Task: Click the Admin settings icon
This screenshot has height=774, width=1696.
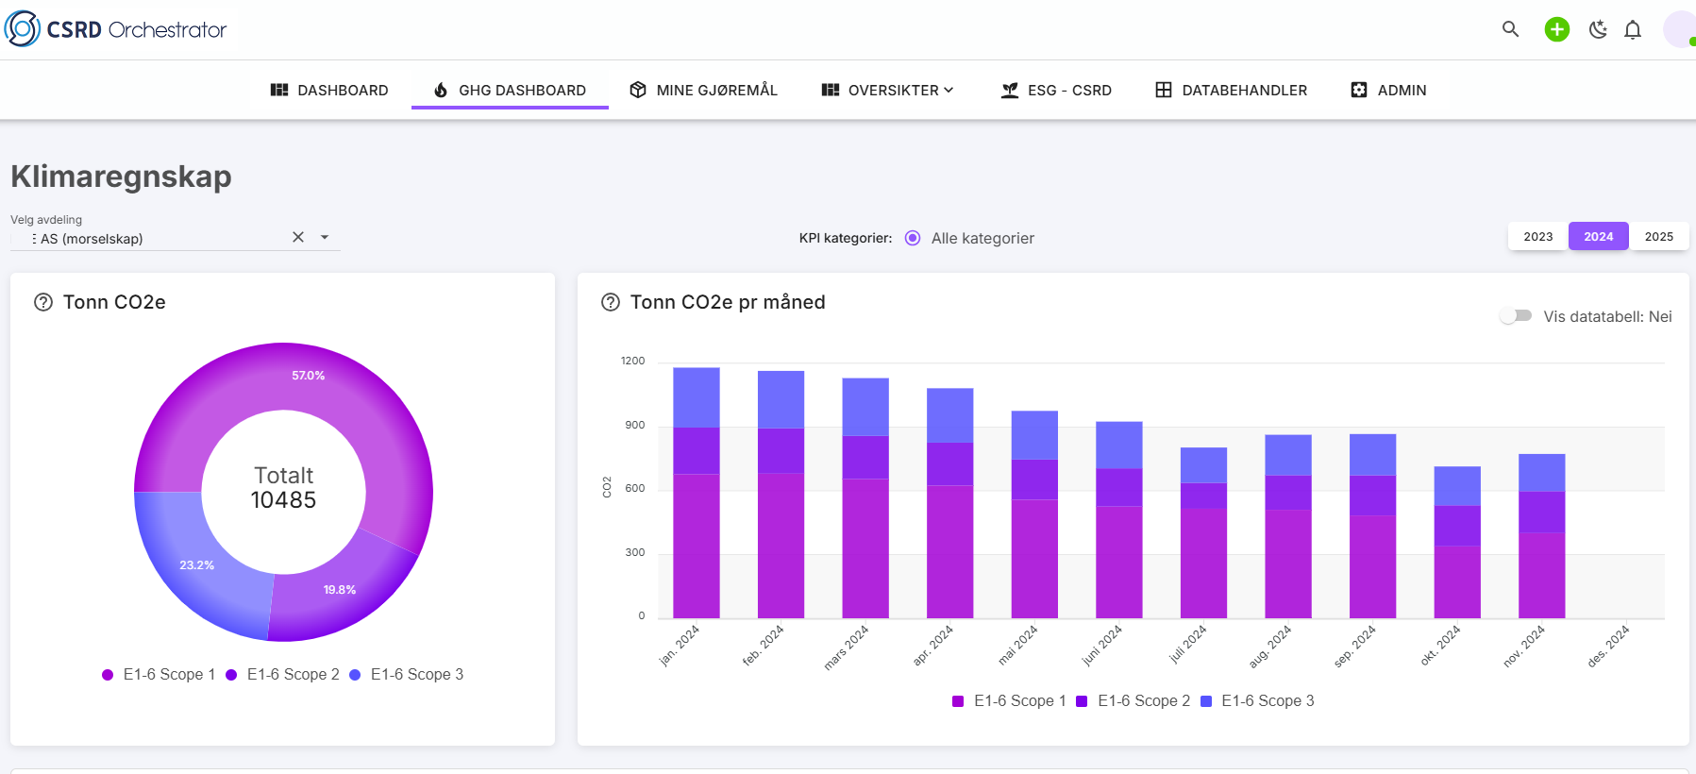Action: click(1359, 90)
